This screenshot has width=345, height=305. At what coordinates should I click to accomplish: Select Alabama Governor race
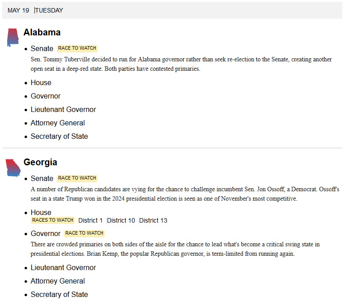[45, 96]
